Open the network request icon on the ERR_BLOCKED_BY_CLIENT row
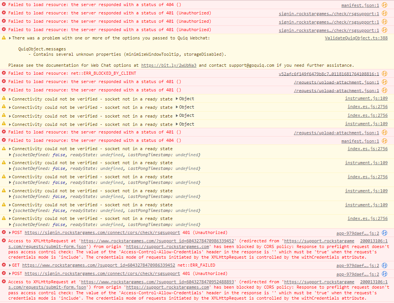394x303 pixels. [x=384, y=74]
